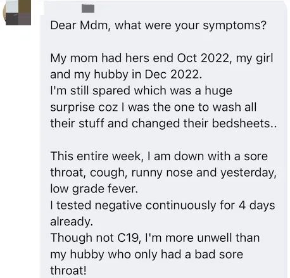Click the words 'my girl' in the comment
This screenshot has height=278, width=290.
[255, 58]
